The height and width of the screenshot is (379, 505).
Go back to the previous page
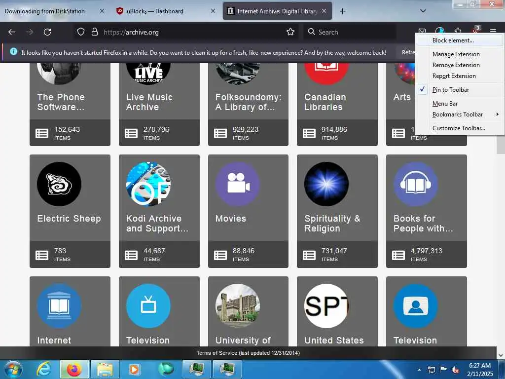pos(12,32)
